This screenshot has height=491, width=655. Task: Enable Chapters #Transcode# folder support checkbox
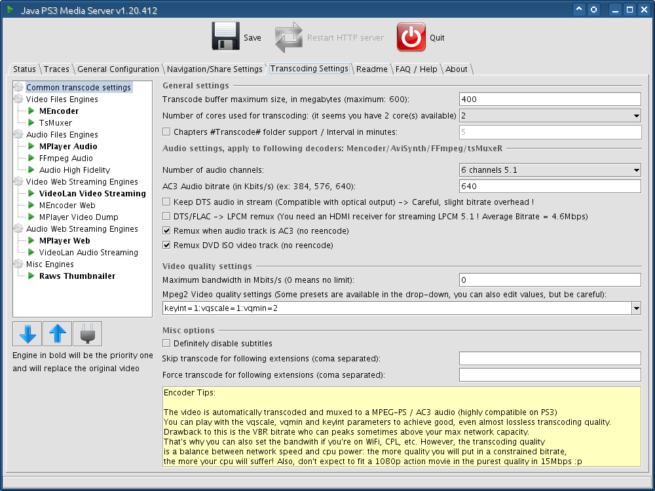pyautogui.click(x=166, y=132)
